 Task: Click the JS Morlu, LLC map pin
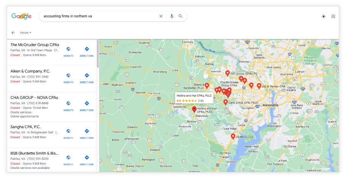[x=233, y=136]
